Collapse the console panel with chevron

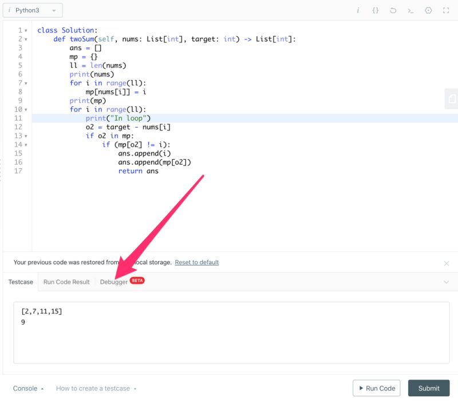(x=447, y=282)
